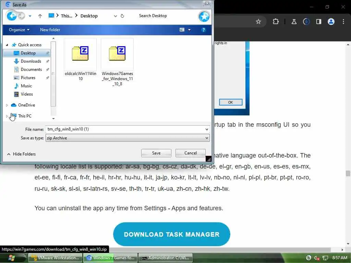The width and height of the screenshot is (351, 263).
Task: Click Cancel button in Save As
Action: (191, 153)
